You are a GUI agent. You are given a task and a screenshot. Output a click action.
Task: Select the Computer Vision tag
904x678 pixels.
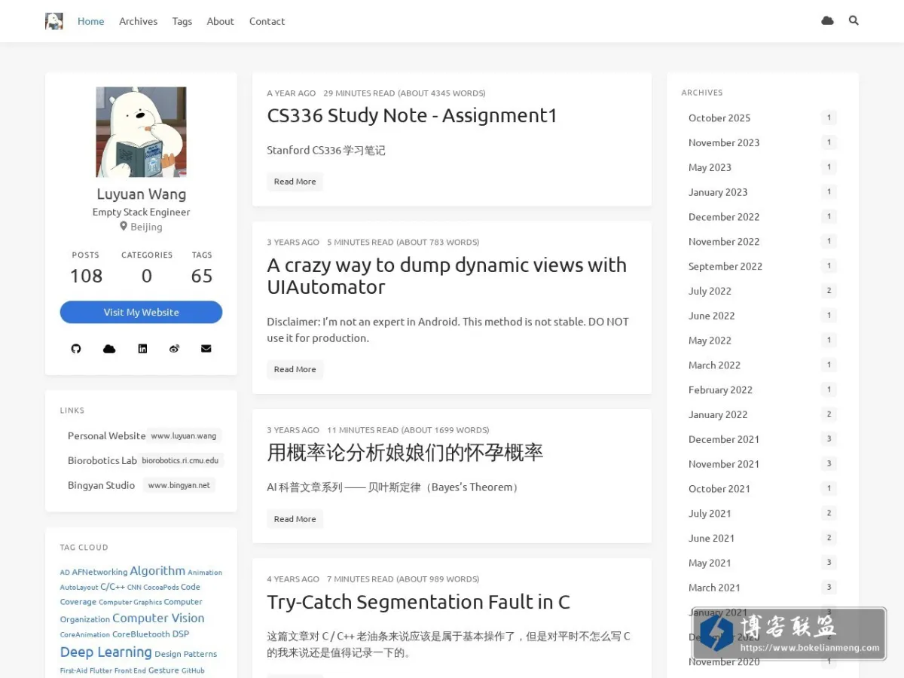click(158, 618)
